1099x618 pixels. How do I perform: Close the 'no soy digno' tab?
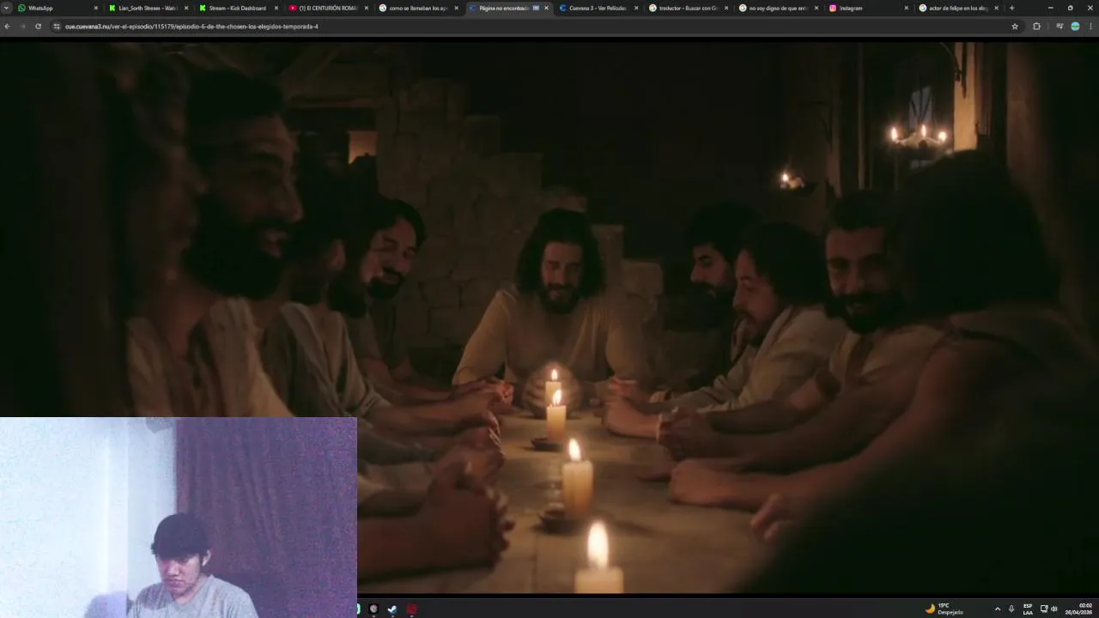click(816, 8)
